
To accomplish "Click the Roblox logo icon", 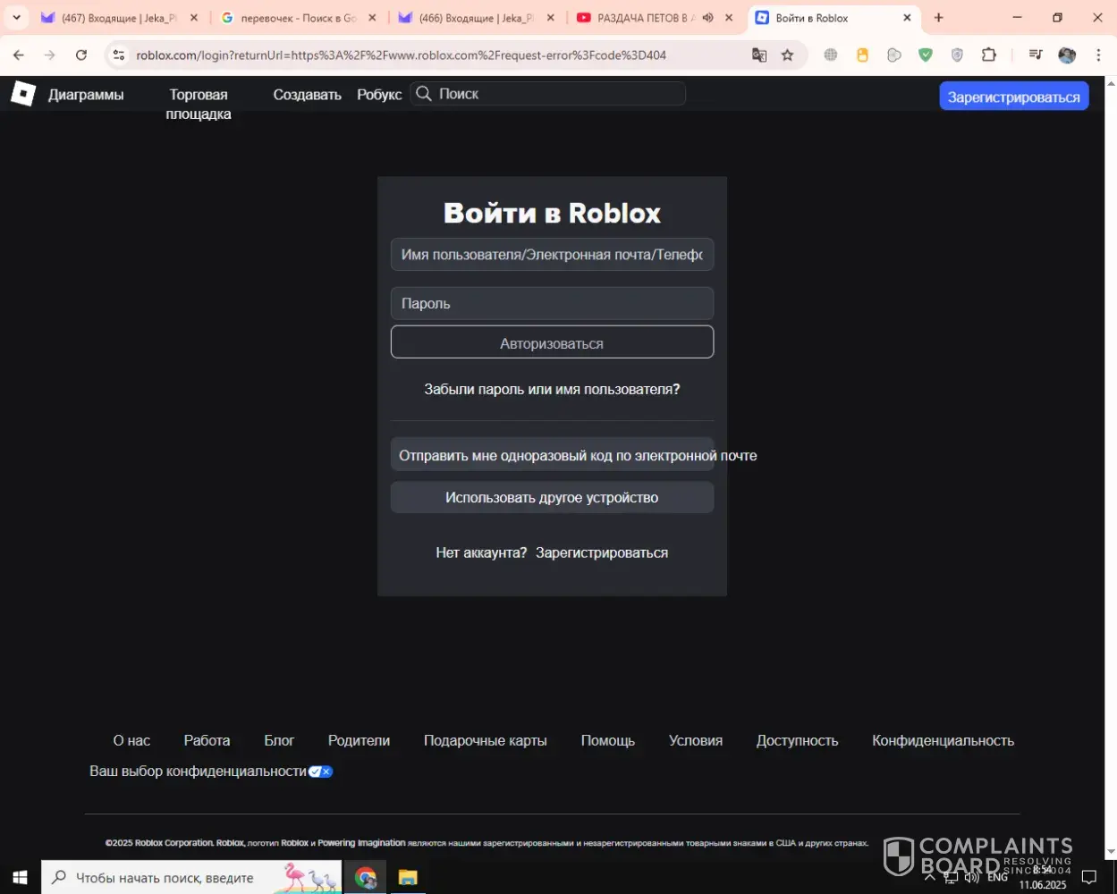I will [22, 94].
